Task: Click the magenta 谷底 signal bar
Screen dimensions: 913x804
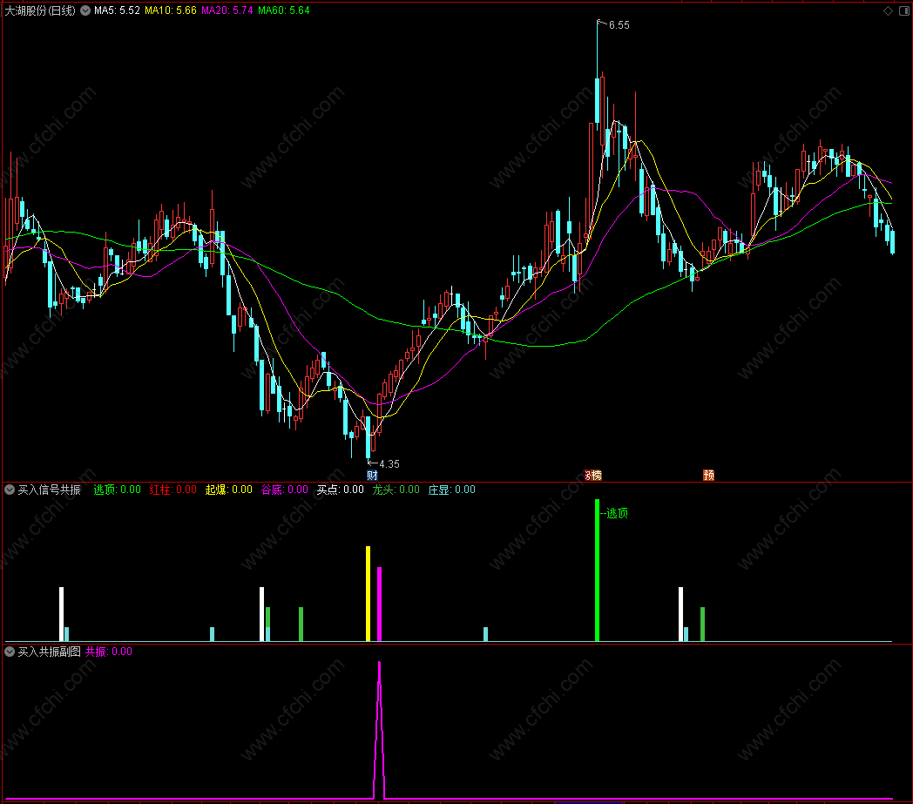Action: pos(380,604)
